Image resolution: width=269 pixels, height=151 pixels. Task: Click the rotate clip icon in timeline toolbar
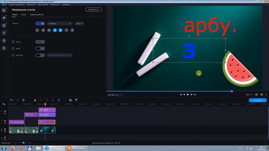(x=41, y=100)
